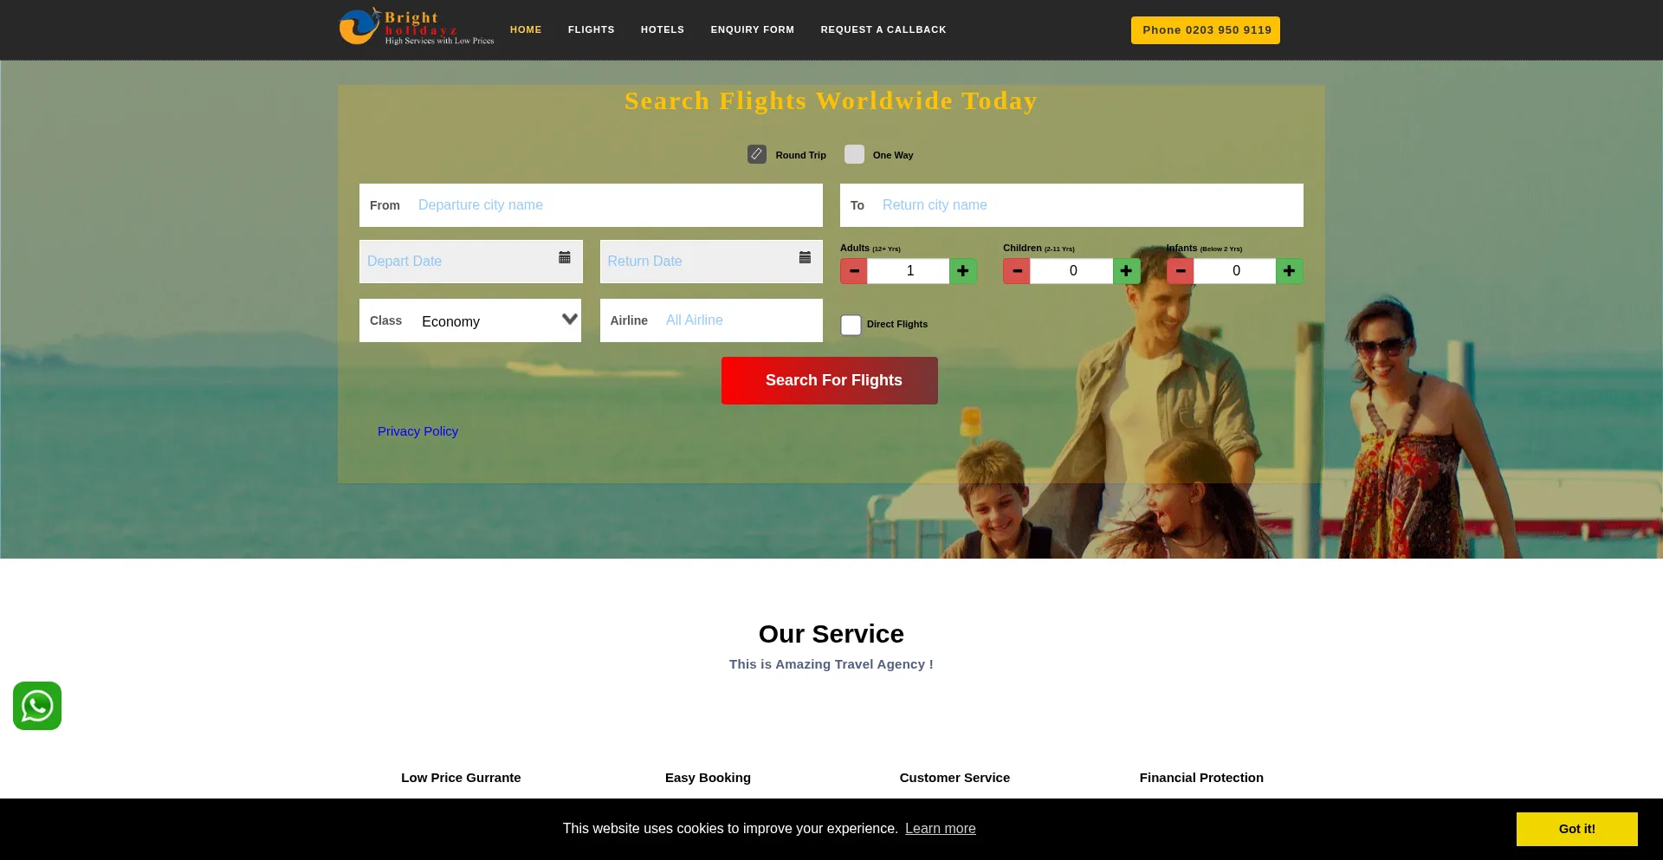Increase Adults count with plus button
1663x860 pixels.
tap(962, 271)
